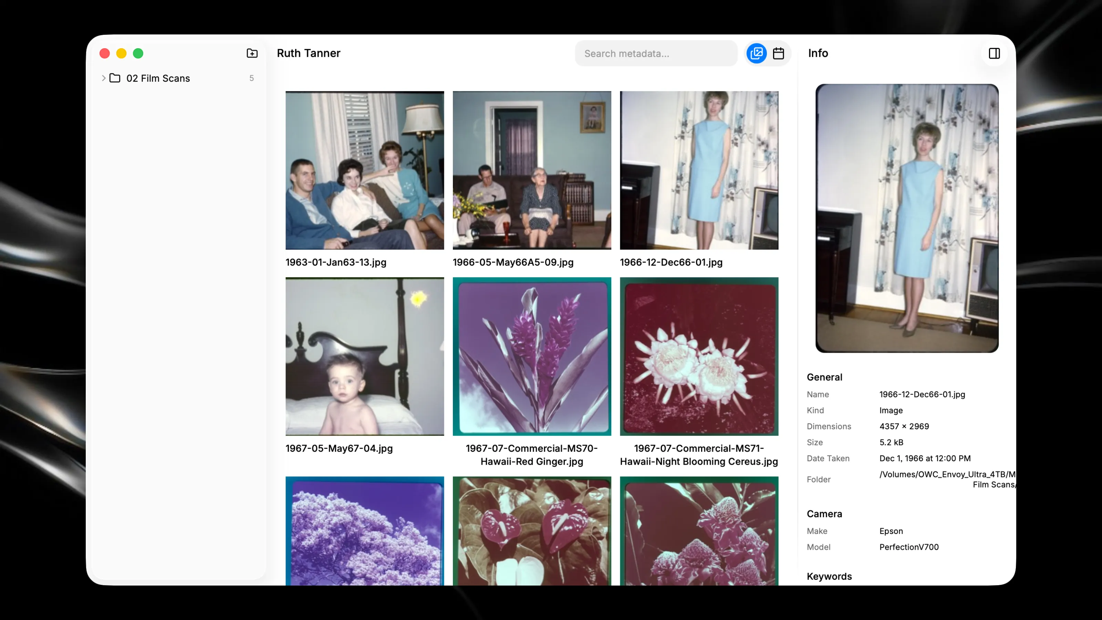Click the large preview image in Info panel

click(907, 218)
